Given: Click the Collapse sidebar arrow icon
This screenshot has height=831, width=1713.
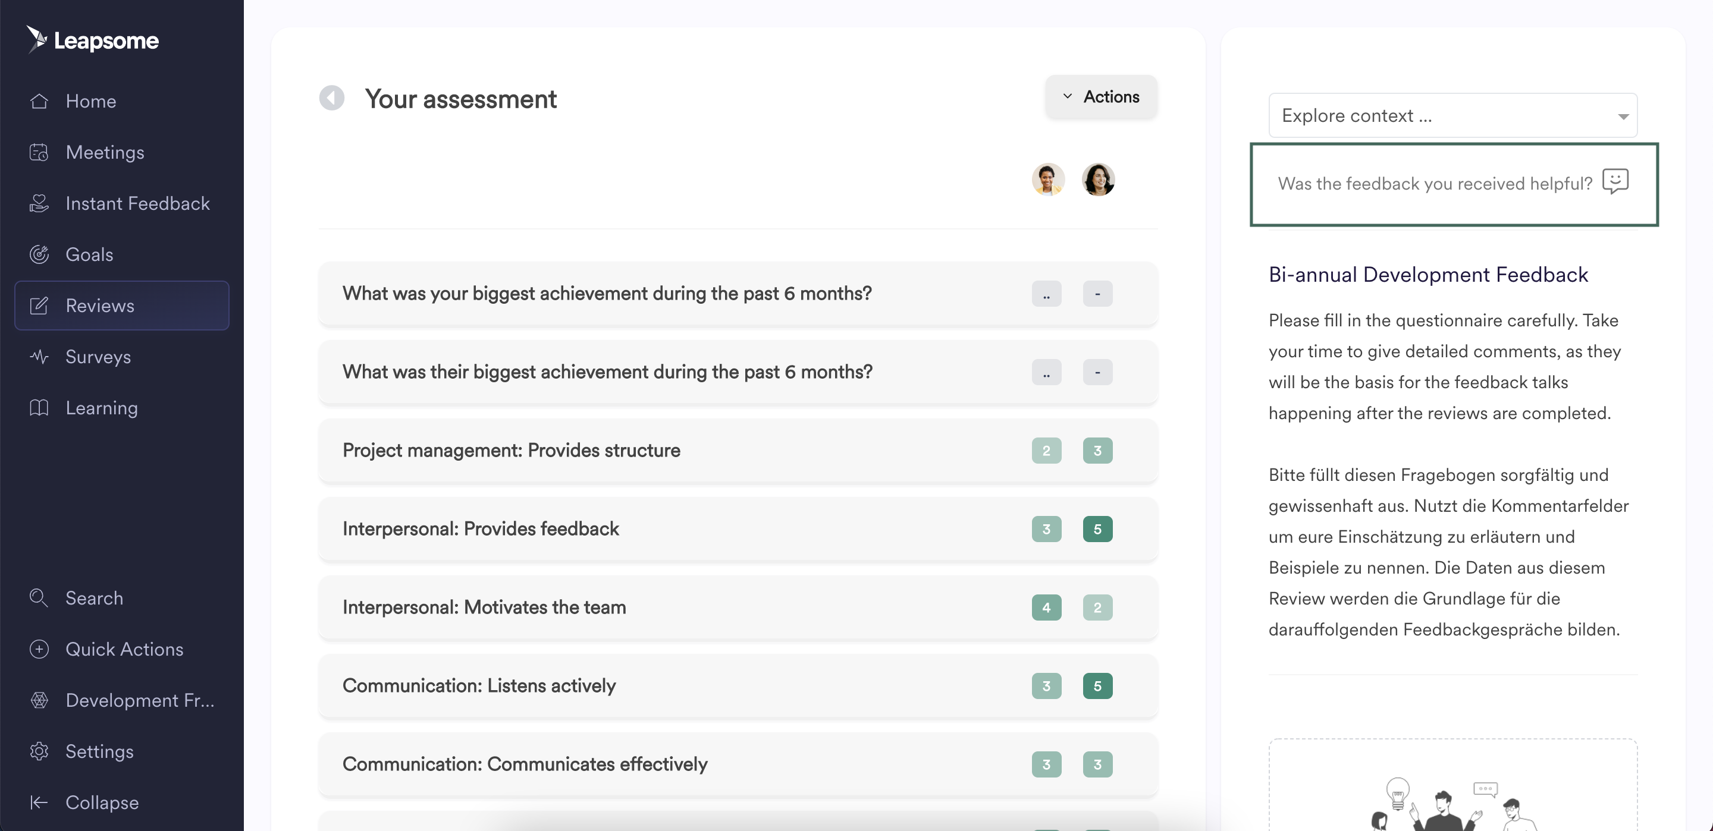Looking at the screenshot, I should coord(39,802).
